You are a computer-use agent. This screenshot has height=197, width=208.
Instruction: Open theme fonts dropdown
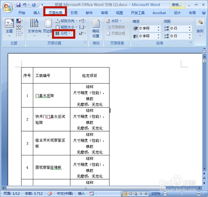click(x=20, y=27)
